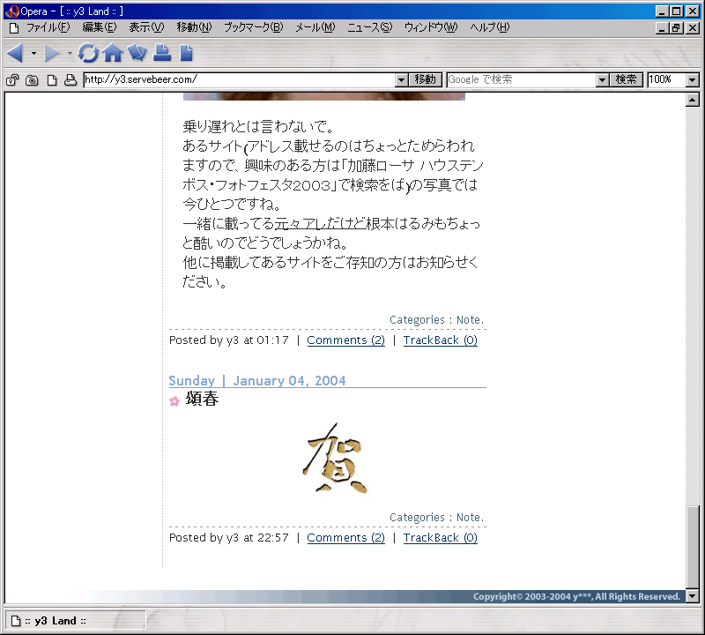705x635 pixels.
Task: Open the Sunday | January 04, 2004 date link
Action: pos(257,381)
